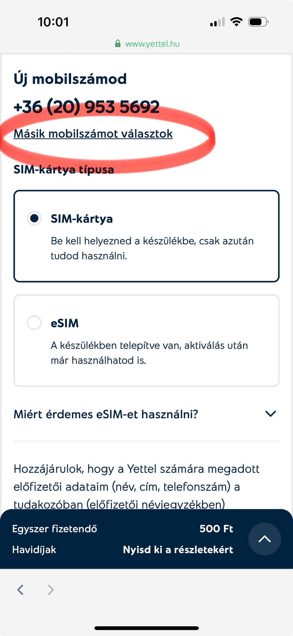The height and width of the screenshot is (636, 293).
Task: Expand the 'Miért érdemes eSIM-et használni?' question text
Action: click(x=106, y=414)
